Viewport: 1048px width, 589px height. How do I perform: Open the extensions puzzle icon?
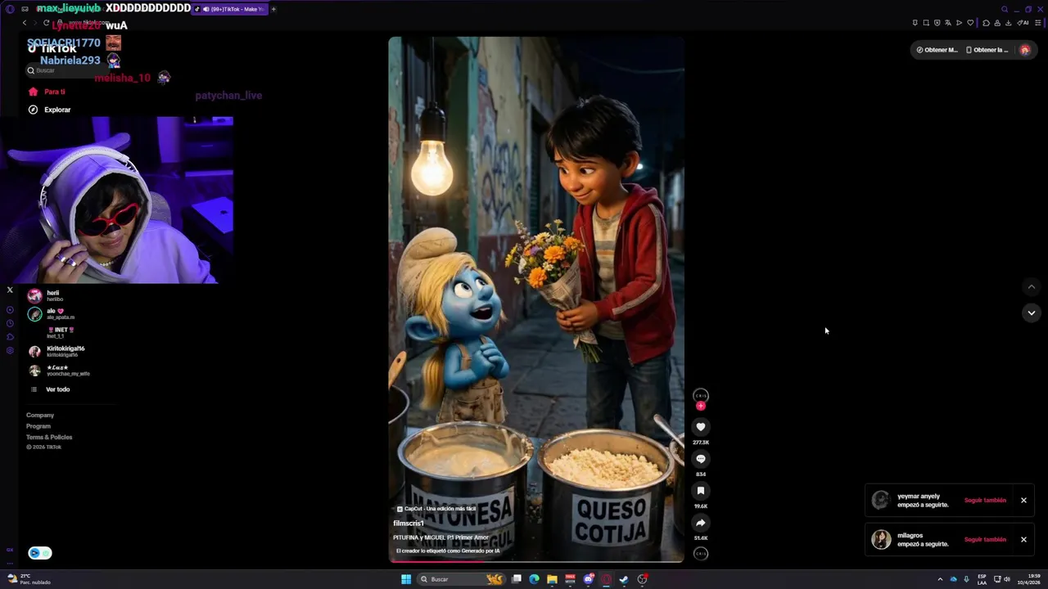pyautogui.click(x=986, y=23)
